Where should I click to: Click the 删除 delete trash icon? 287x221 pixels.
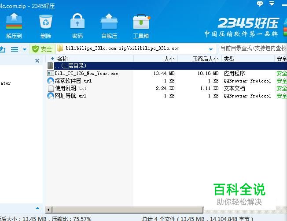point(46,26)
